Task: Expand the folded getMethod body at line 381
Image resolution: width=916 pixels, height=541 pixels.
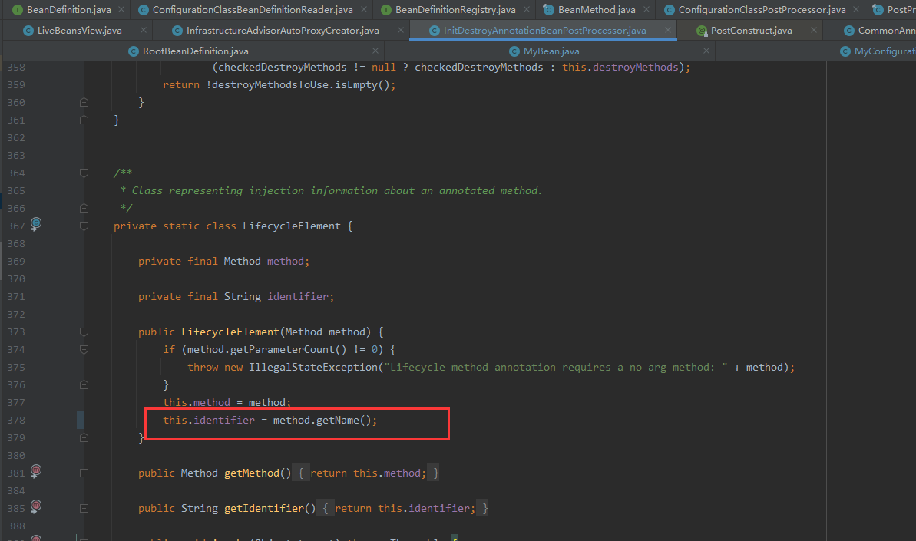Action: [84, 473]
